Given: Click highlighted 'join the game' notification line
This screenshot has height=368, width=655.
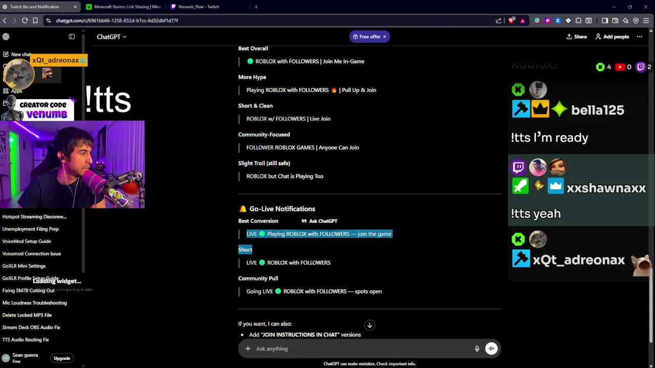Looking at the screenshot, I should (x=319, y=234).
